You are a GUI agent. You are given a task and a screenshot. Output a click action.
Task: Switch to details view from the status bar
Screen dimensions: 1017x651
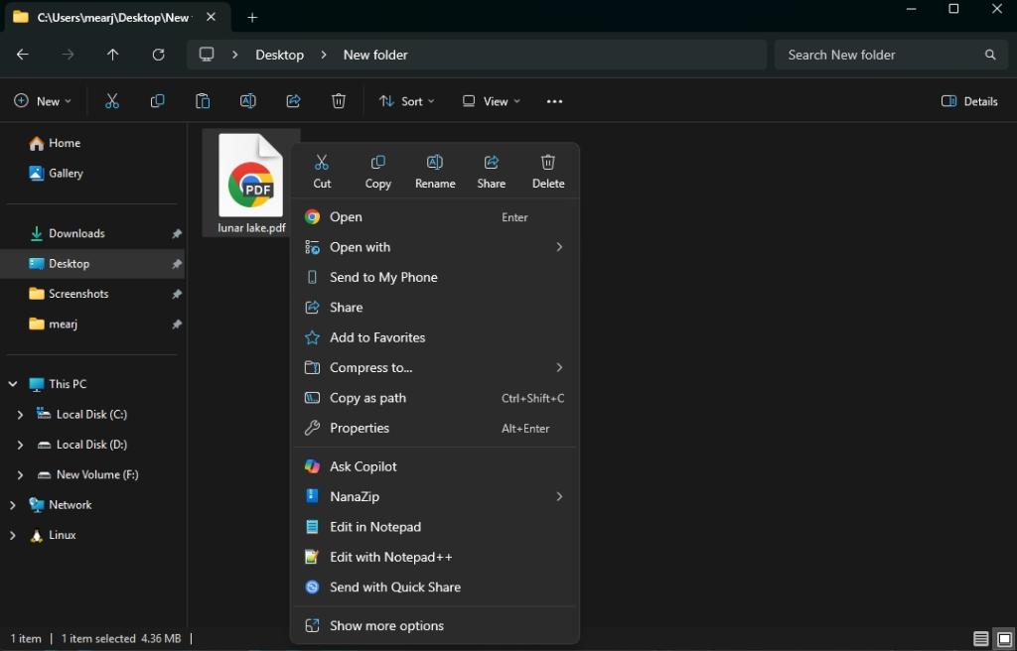pos(978,639)
